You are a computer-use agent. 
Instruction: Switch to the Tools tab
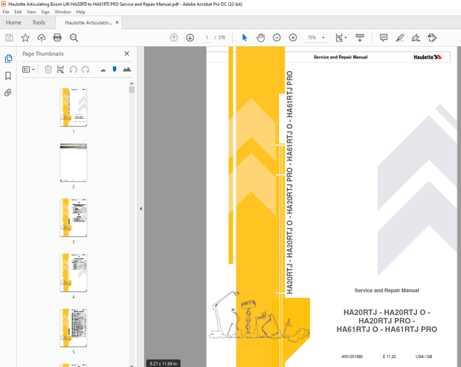(x=38, y=23)
